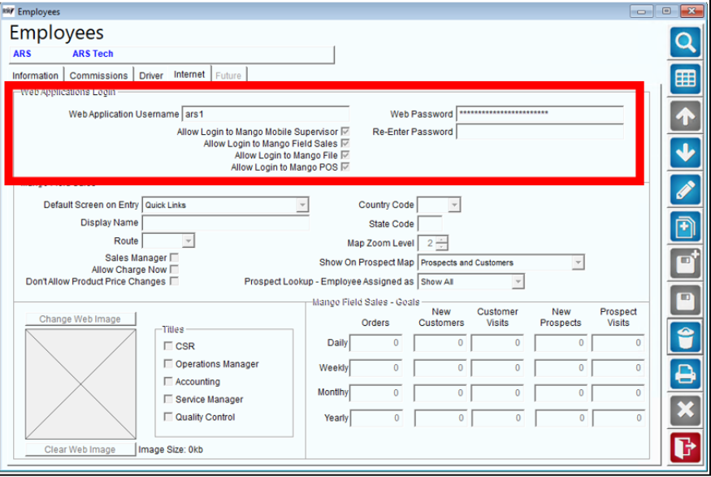Viewport: 711px width, 477px height.
Task: Click the Clear Web Image button
Action: coord(80,449)
